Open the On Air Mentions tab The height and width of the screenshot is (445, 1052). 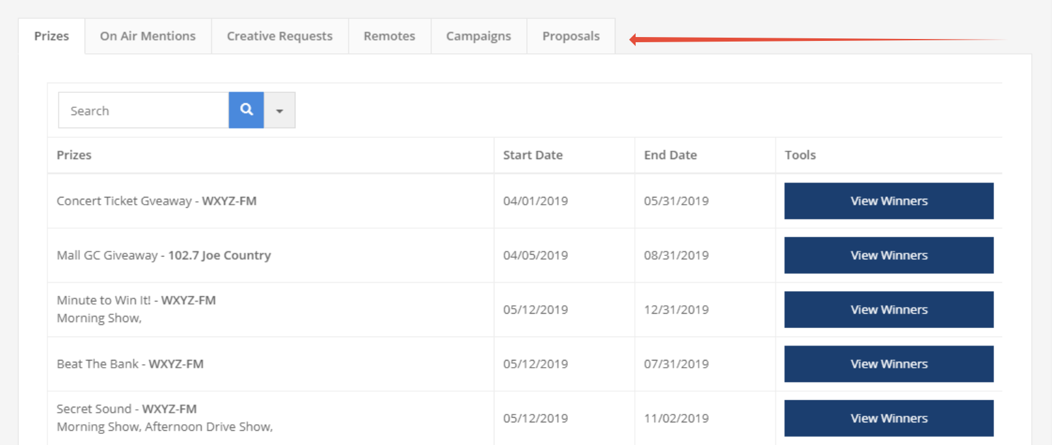pyautogui.click(x=148, y=36)
